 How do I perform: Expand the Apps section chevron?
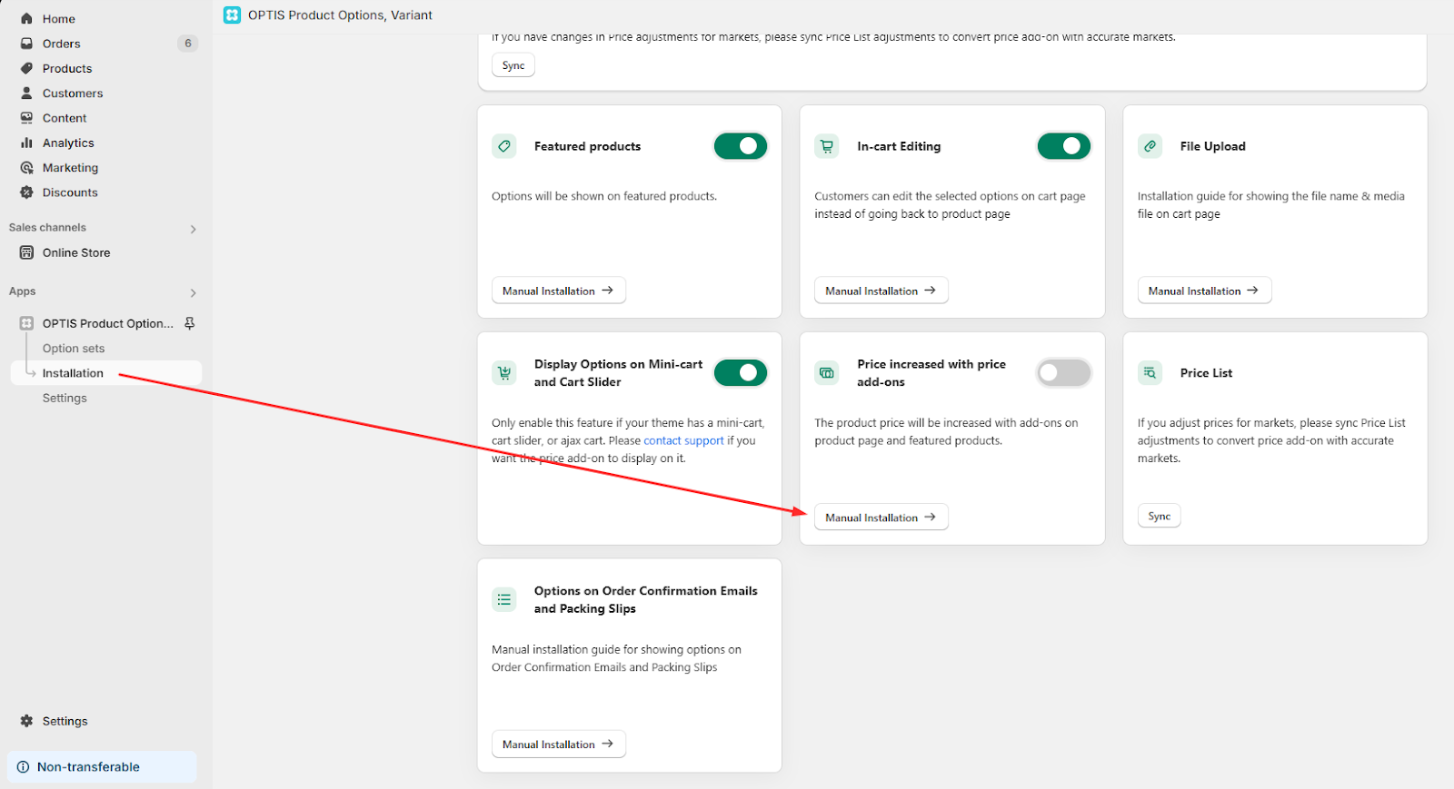pyautogui.click(x=193, y=292)
